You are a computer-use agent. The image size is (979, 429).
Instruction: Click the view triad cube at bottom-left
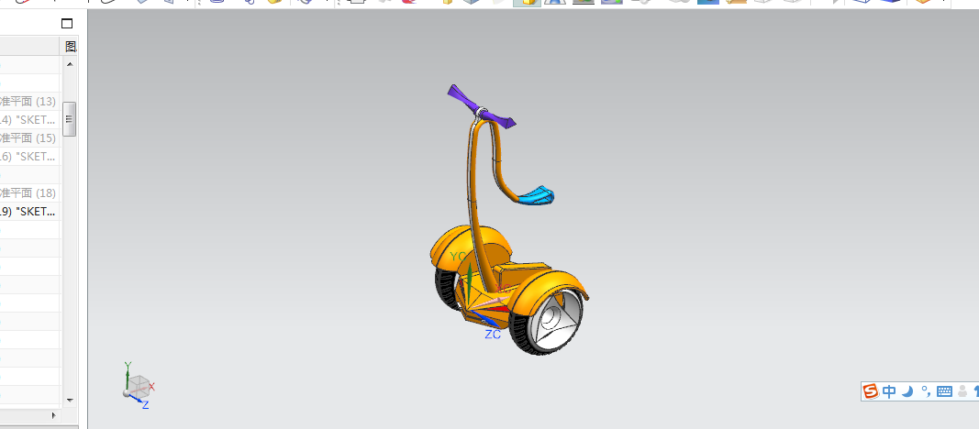coord(138,385)
